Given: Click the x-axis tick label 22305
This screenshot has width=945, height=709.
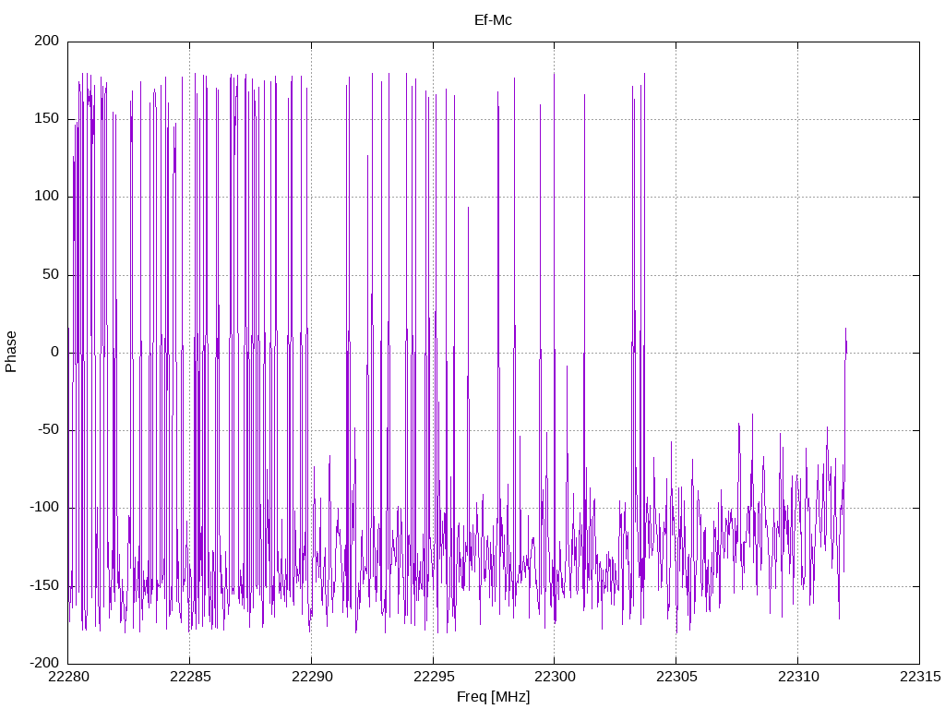Looking at the screenshot, I should (x=676, y=677).
